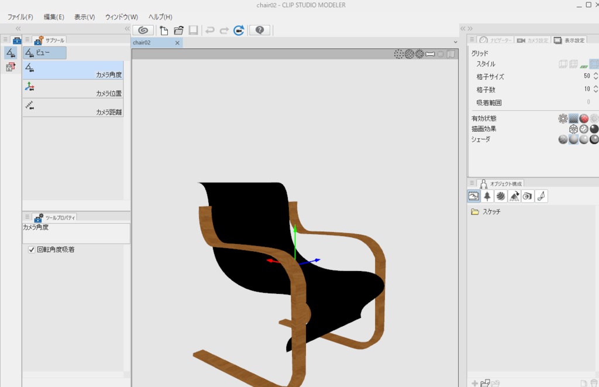Click the add-from-file folder icon in object panel
599x387 pixels.
pyautogui.click(x=485, y=383)
